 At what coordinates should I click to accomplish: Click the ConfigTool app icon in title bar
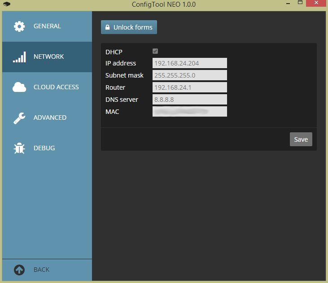[x=6, y=4]
